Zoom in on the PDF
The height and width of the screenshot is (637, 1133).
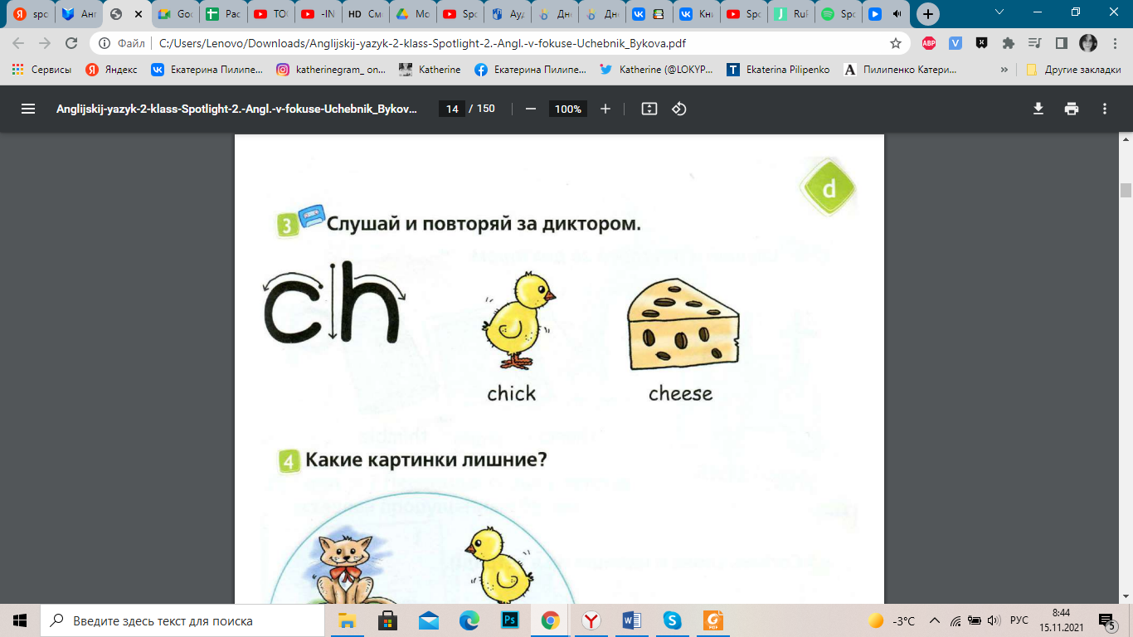(605, 109)
